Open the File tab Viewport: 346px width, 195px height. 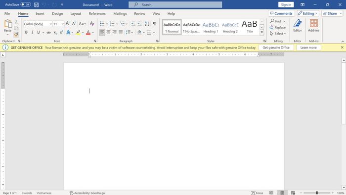(7, 13)
